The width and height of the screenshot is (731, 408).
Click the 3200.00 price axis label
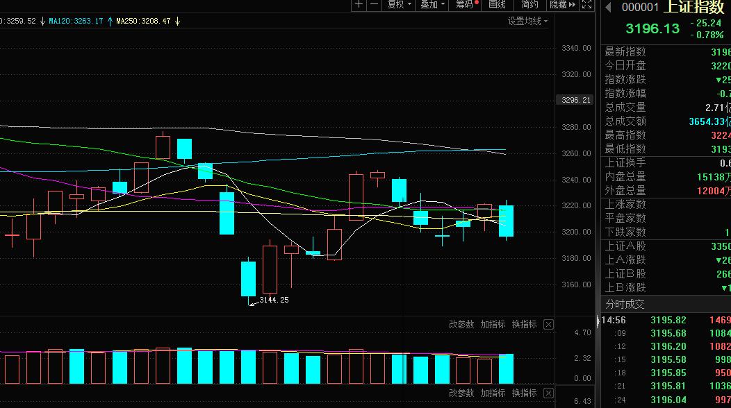point(576,232)
